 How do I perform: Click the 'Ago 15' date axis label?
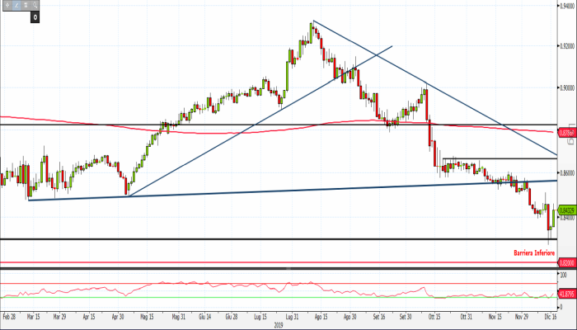[321, 317]
